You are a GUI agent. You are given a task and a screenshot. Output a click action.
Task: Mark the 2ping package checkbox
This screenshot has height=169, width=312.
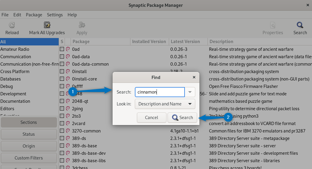[62, 108]
